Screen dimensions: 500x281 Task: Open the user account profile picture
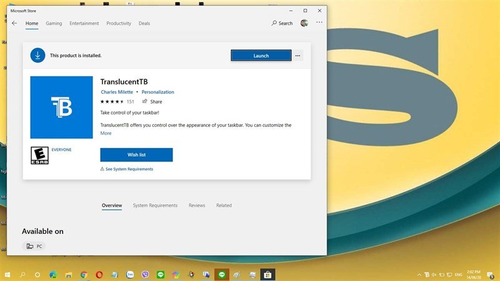point(304,23)
